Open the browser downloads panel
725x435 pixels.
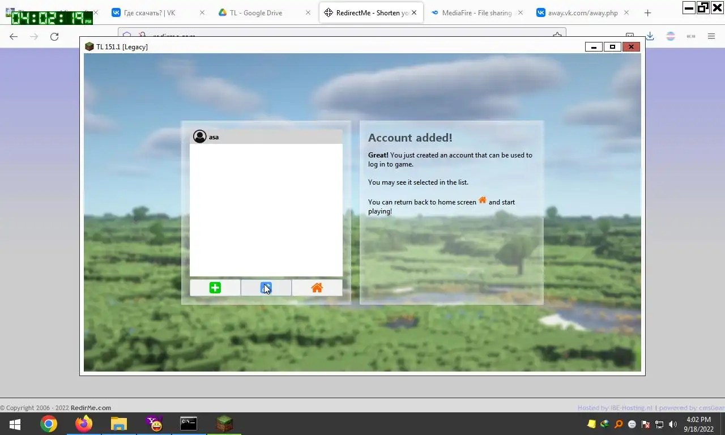coord(650,36)
